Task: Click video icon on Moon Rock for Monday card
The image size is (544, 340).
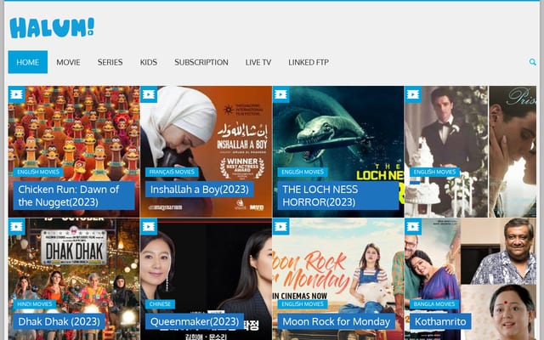Action: pyautogui.click(x=281, y=227)
